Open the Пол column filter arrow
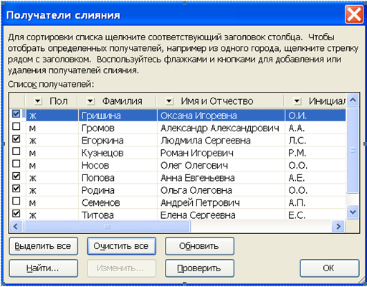 (x=38, y=101)
